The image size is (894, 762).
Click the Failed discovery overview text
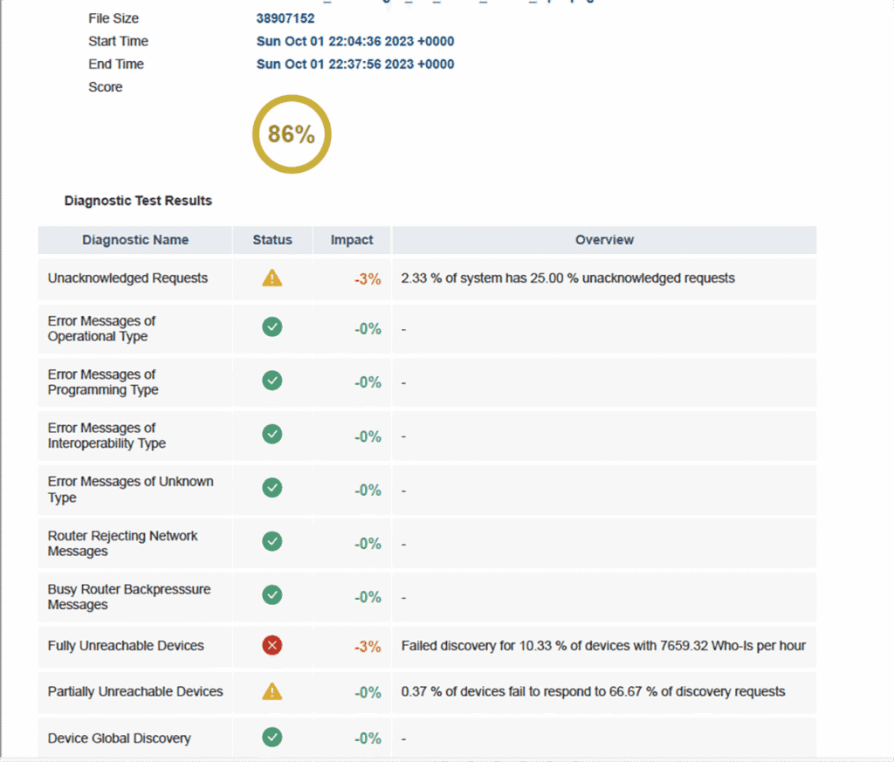coord(603,646)
